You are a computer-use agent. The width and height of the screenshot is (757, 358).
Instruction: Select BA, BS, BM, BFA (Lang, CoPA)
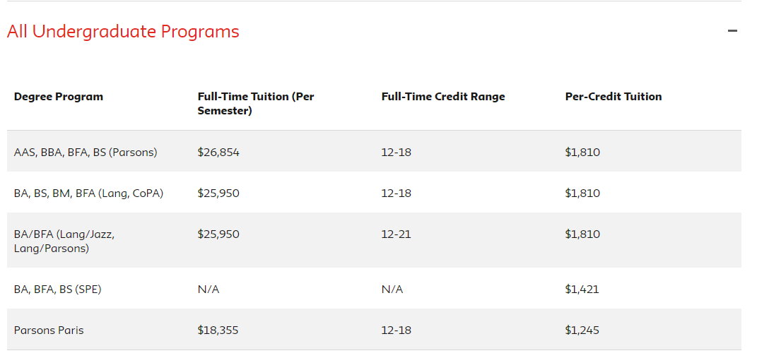point(89,193)
